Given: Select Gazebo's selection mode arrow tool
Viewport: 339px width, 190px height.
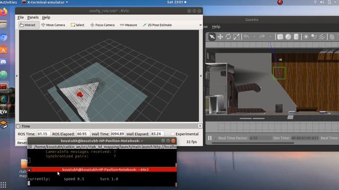Looking at the screenshot, I should coord(212,37).
